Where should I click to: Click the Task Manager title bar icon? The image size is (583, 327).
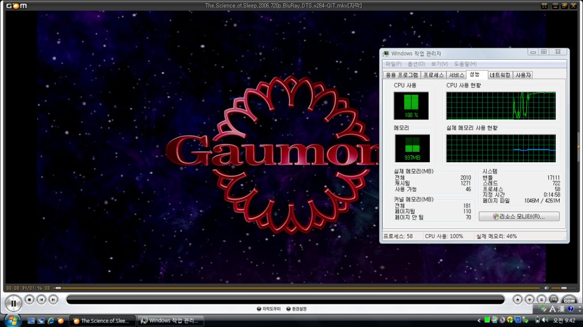(x=387, y=53)
